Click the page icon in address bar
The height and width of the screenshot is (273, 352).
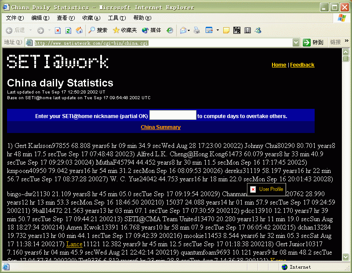tap(29, 43)
